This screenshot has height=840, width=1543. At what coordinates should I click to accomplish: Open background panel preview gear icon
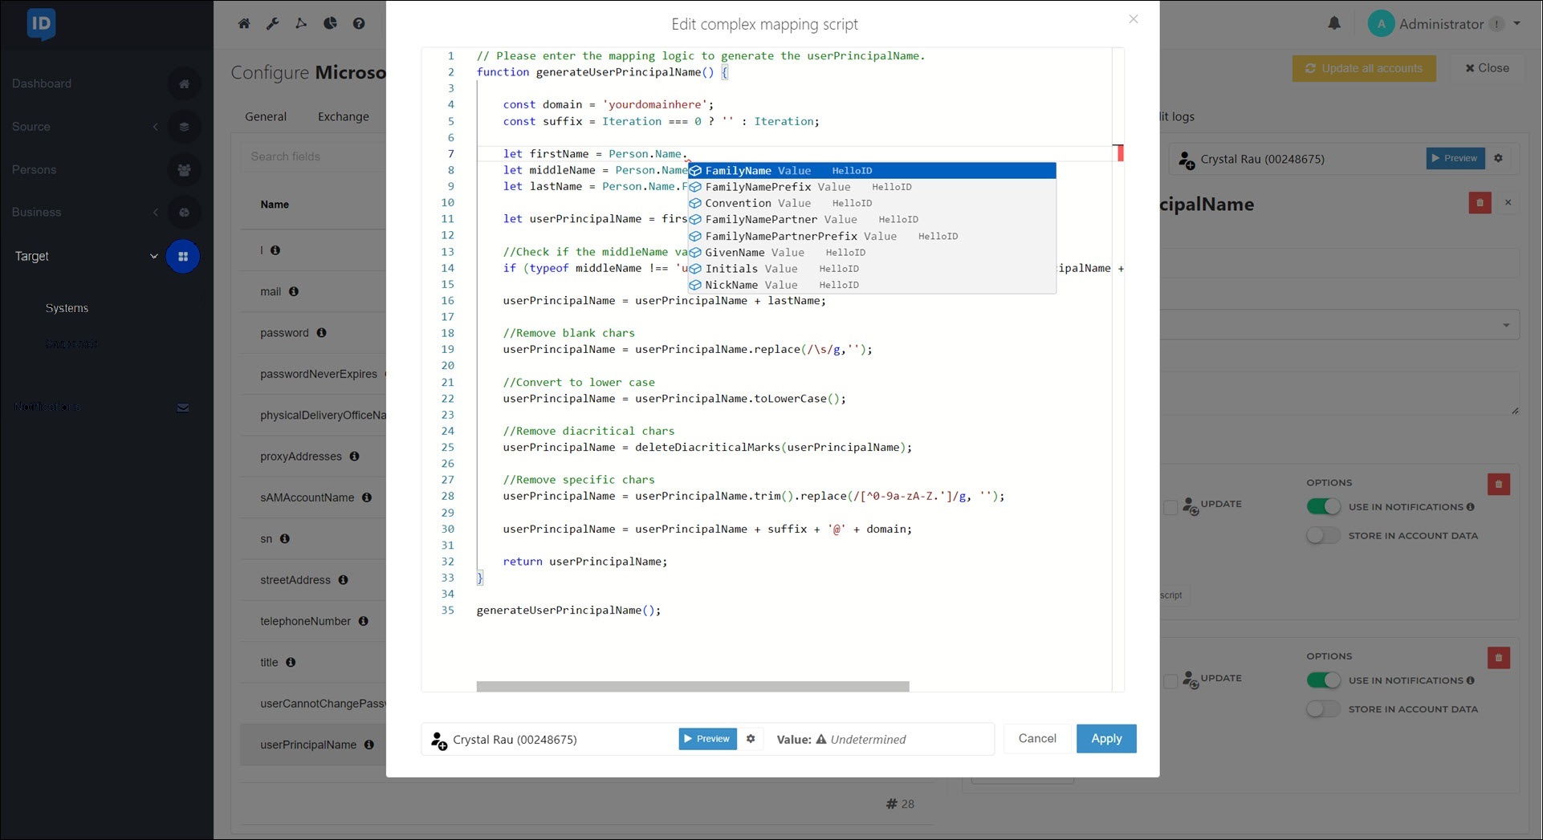click(1498, 158)
